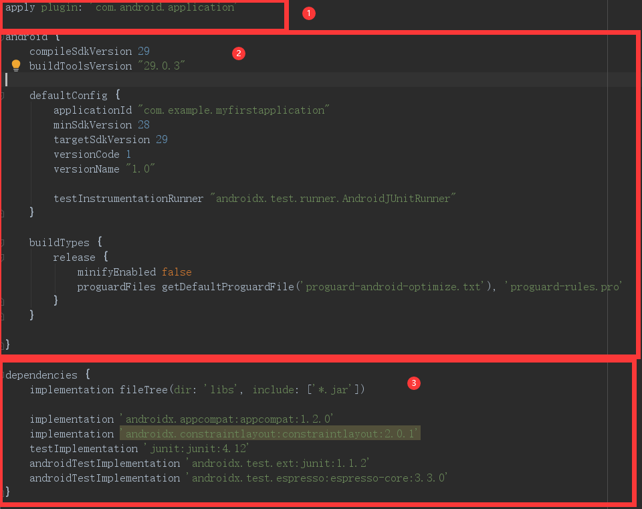The image size is (642, 509).
Task: Click the 'apply' keyword
Action: (x=20, y=7)
